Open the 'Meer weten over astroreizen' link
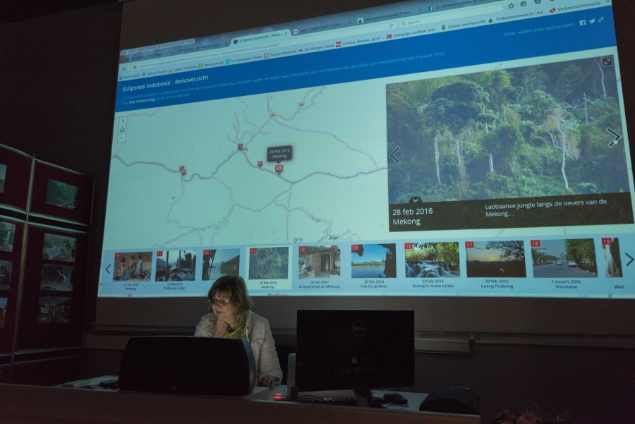The image size is (635, 424). [539, 29]
